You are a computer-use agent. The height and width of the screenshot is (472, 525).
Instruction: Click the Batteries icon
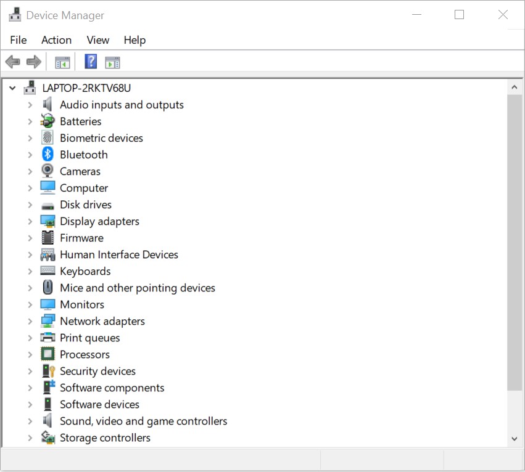click(x=48, y=121)
